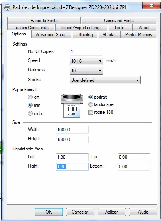The width and height of the screenshot is (161, 221).
Task: Open the Speed dropdown
Action: 86,61
